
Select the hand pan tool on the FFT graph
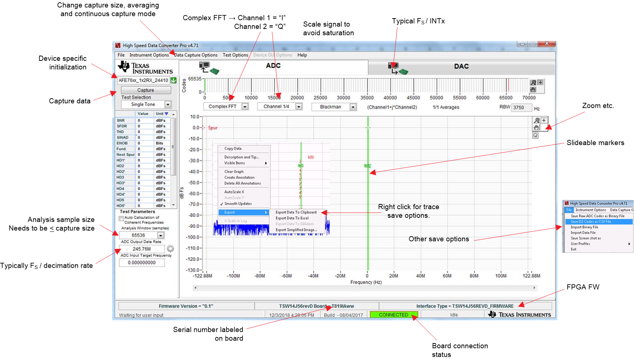tap(536, 128)
